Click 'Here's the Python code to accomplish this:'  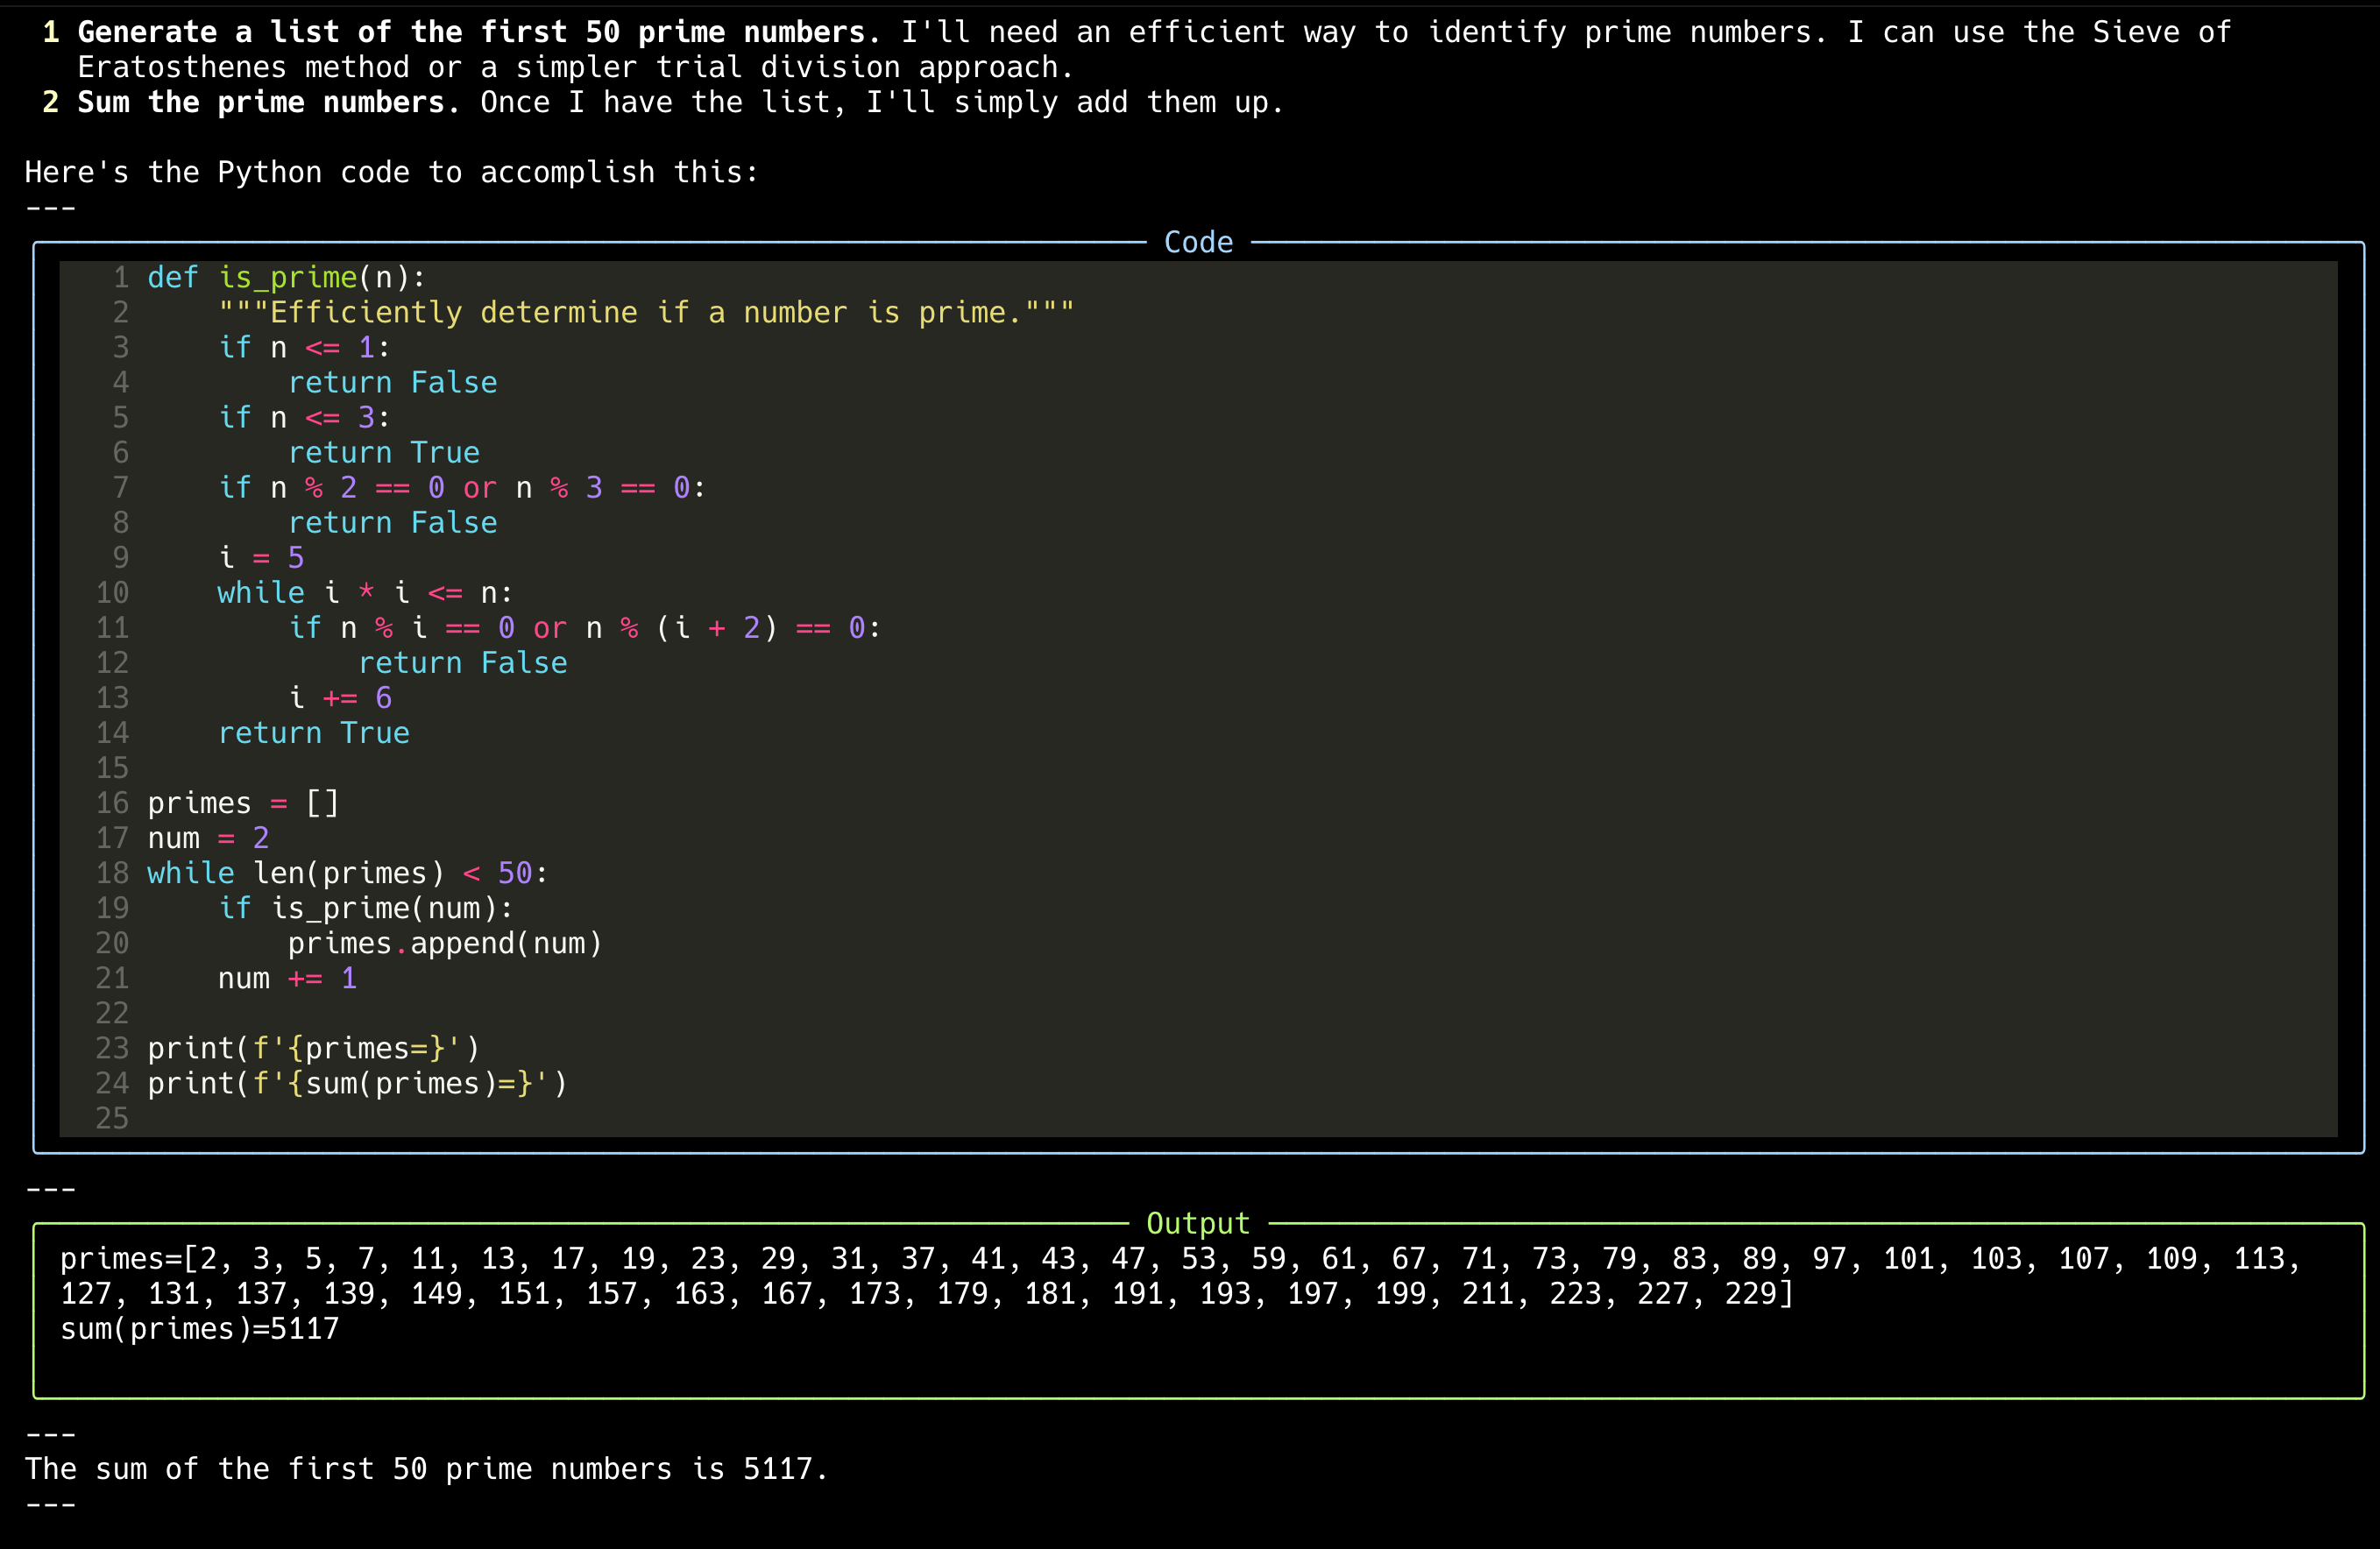[392, 172]
